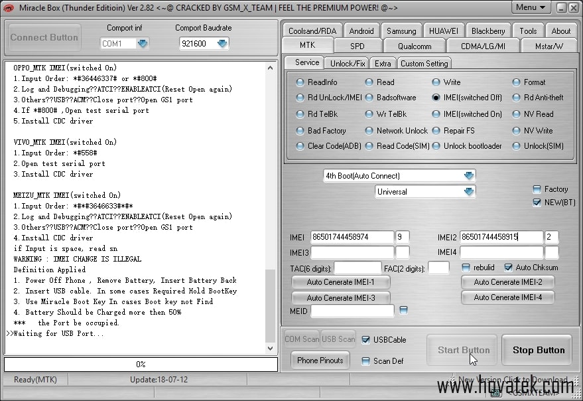Select the Badsoftware radio option
Screen dimensions: 583x401
(x=369, y=98)
